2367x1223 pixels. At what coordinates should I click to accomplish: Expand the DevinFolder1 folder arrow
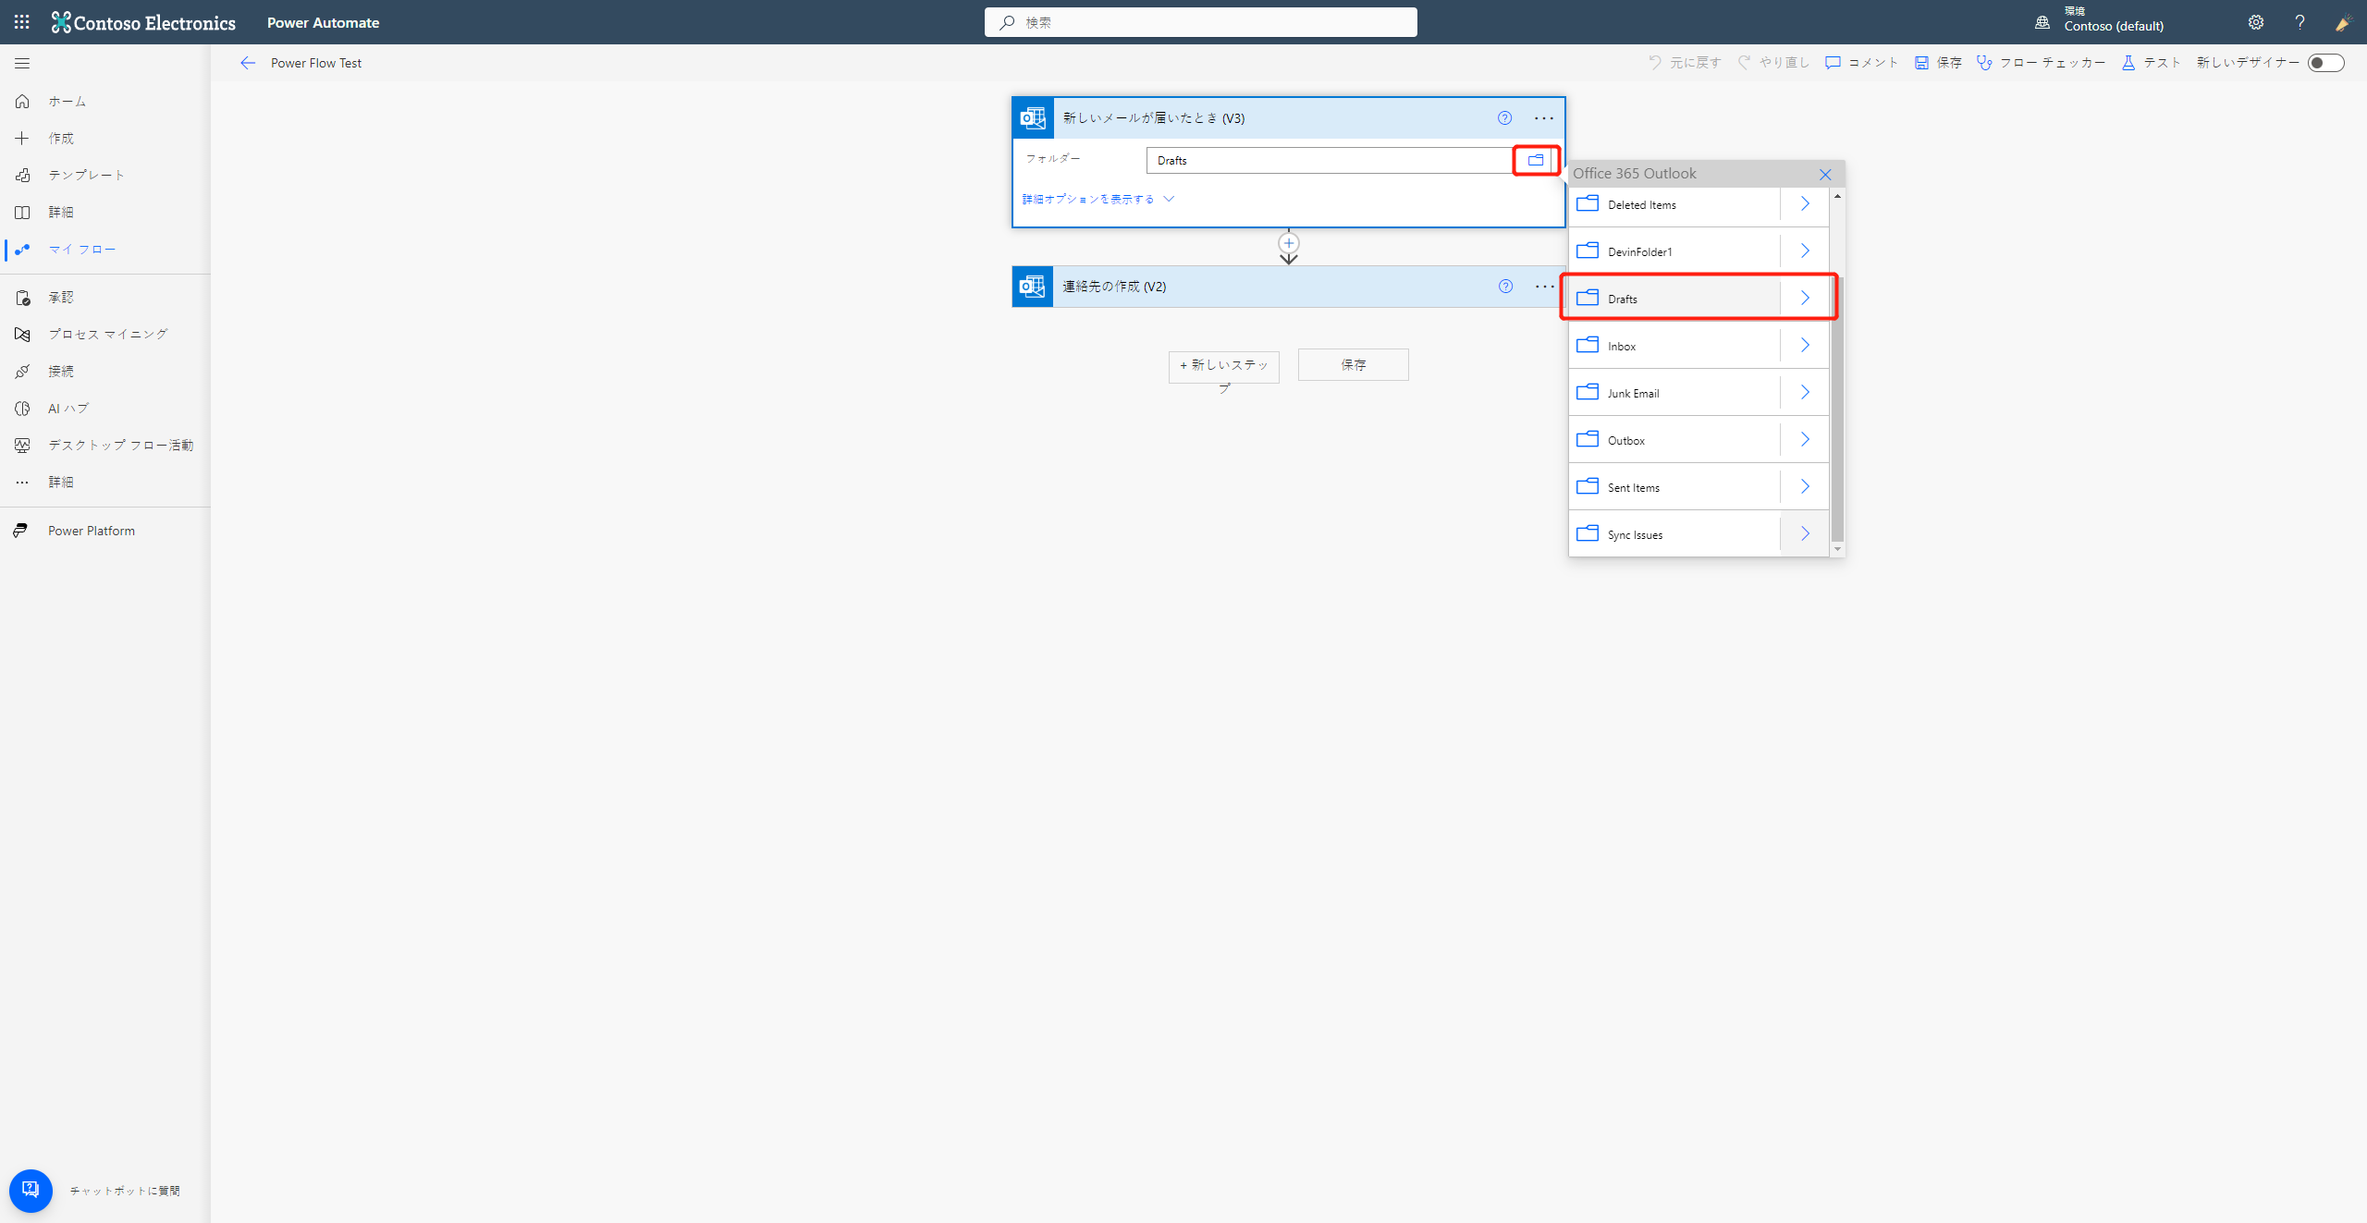[1805, 251]
